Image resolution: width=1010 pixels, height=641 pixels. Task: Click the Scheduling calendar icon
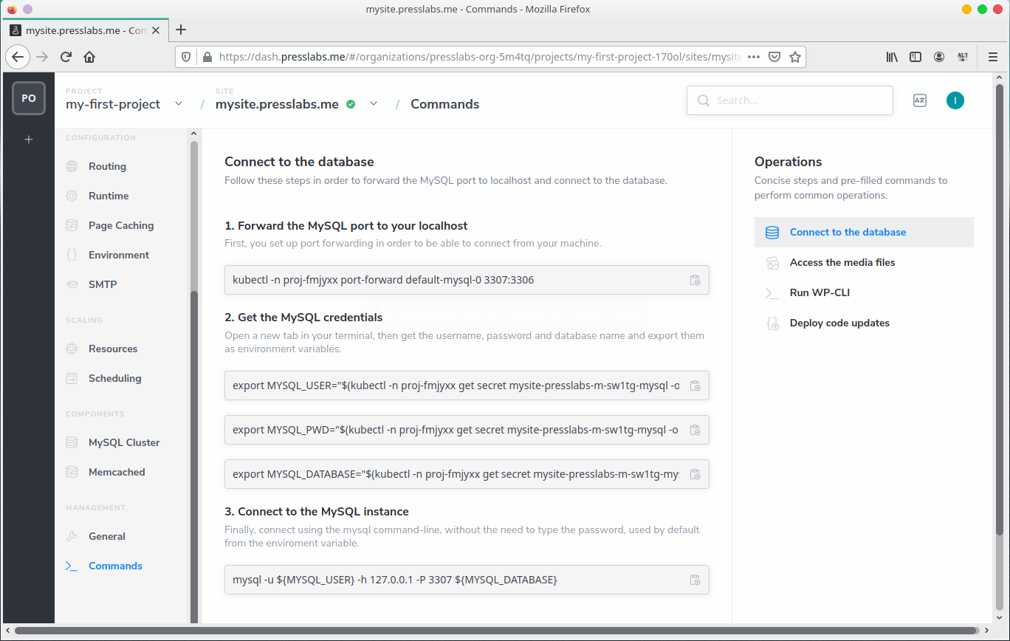(72, 378)
